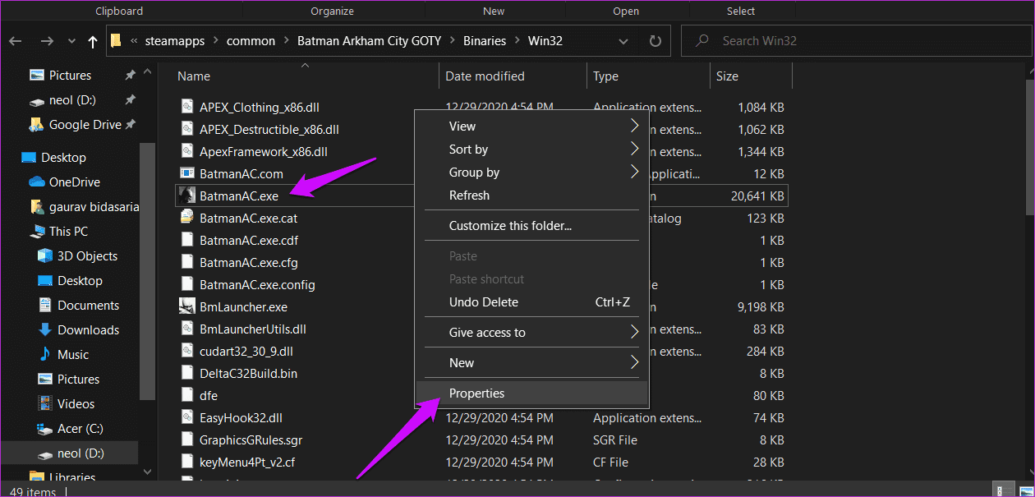
Task: Select BmLauncherUtils.dll file
Action: pyautogui.click(x=253, y=329)
